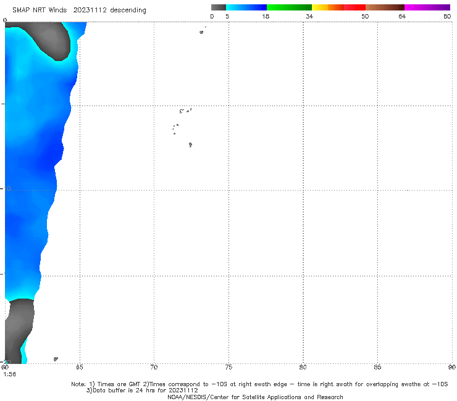Click the color bar label "18"
Viewport: 457px width, 401px height.
pos(266,17)
